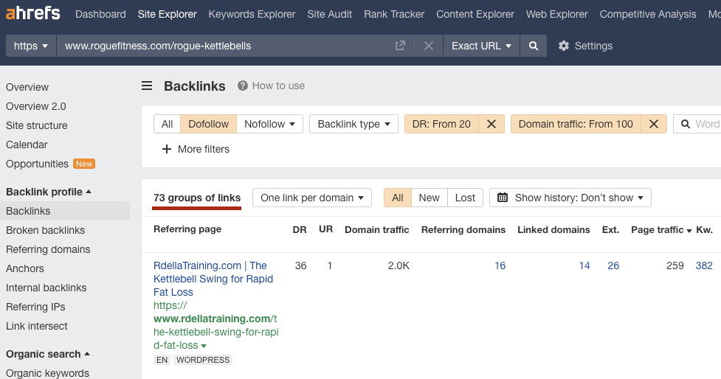
Task: Select the All link type toggle
Action: coord(167,124)
